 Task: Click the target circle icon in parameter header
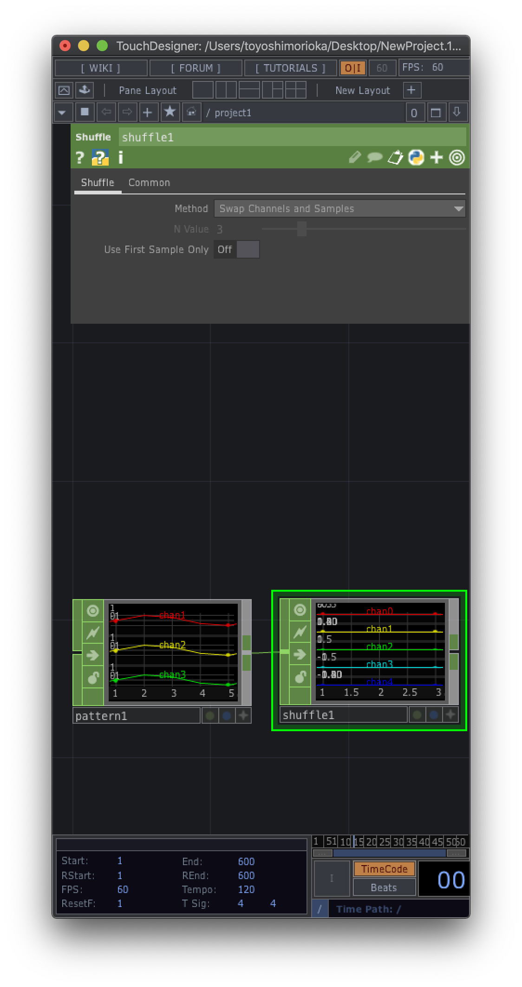click(457, 158)
